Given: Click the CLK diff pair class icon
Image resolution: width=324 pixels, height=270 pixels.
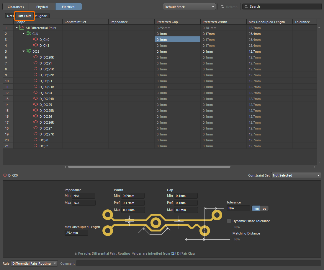Looking at the screenshot, I should point(29,34).
